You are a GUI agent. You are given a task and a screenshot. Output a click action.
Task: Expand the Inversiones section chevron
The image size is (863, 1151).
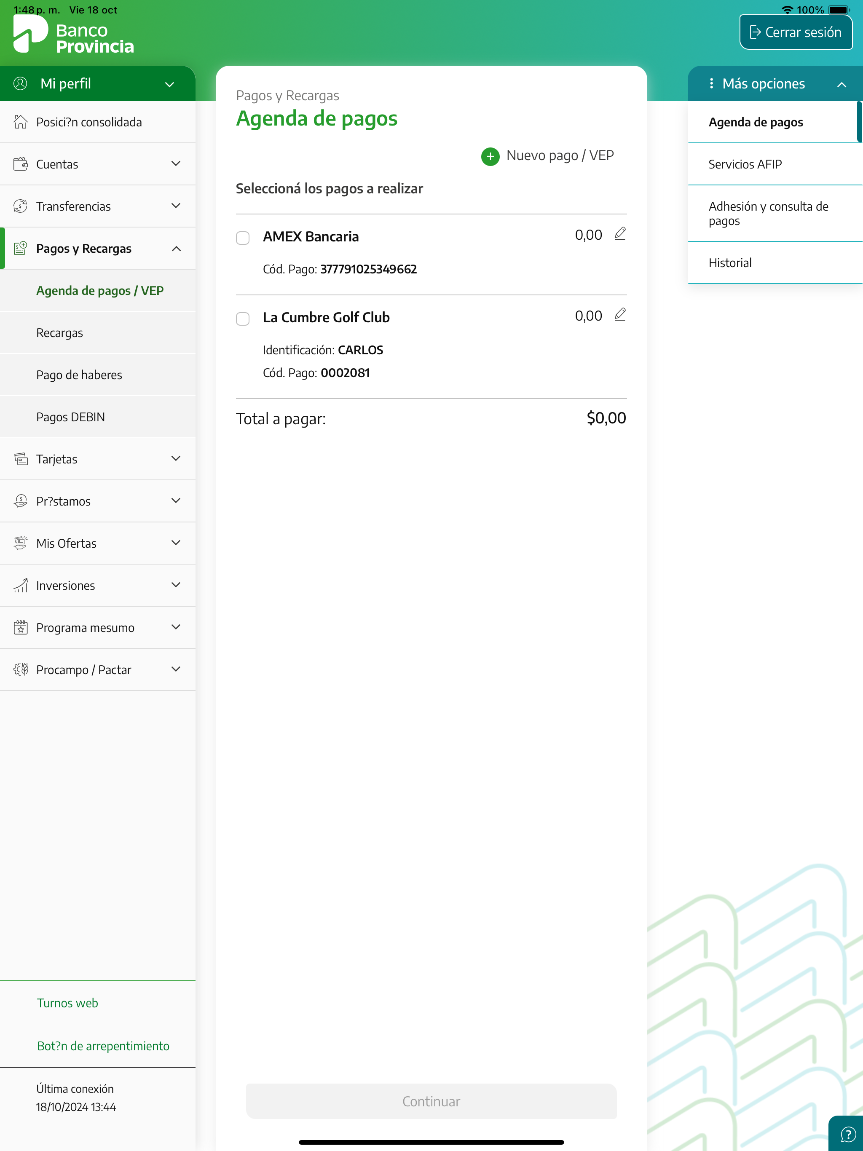tap(176, 585)
